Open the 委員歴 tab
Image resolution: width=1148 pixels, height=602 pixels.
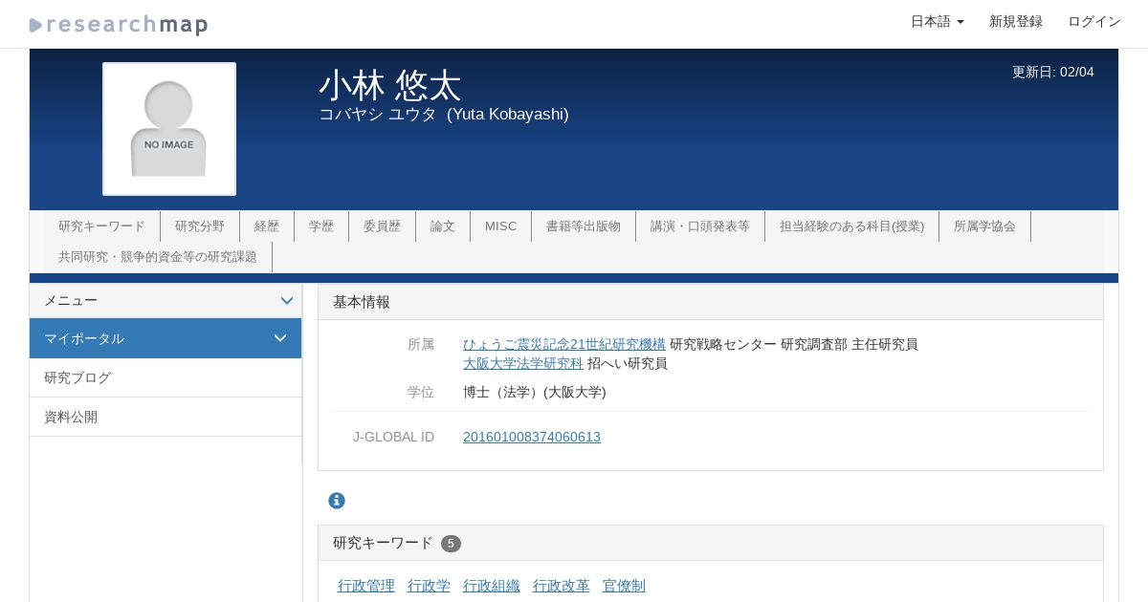pyautogui.click(x=382, y=226)
